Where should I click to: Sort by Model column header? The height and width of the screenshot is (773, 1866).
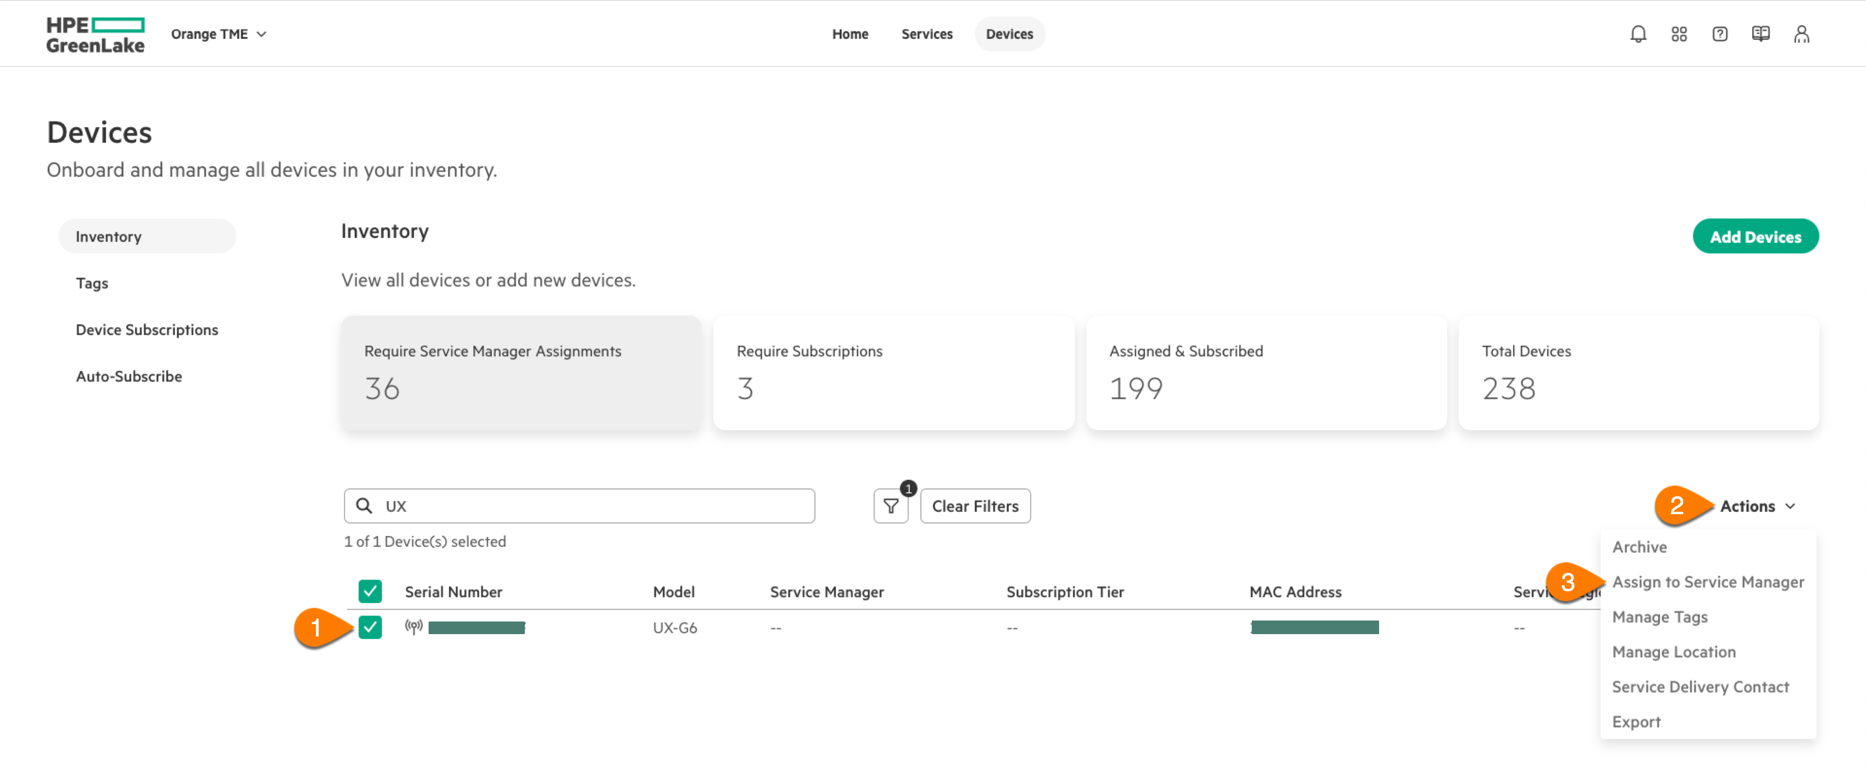coord(674,592)
